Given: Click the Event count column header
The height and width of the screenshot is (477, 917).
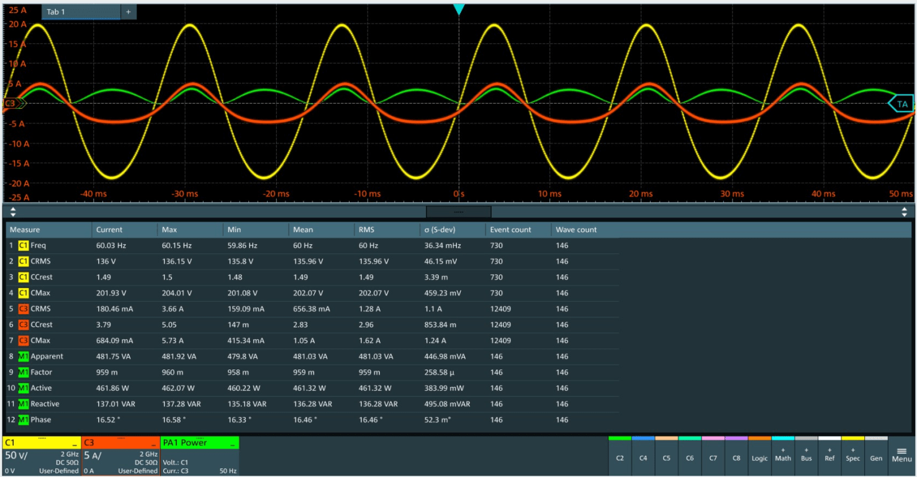Looking at the screenshot, I should point(518,230).
